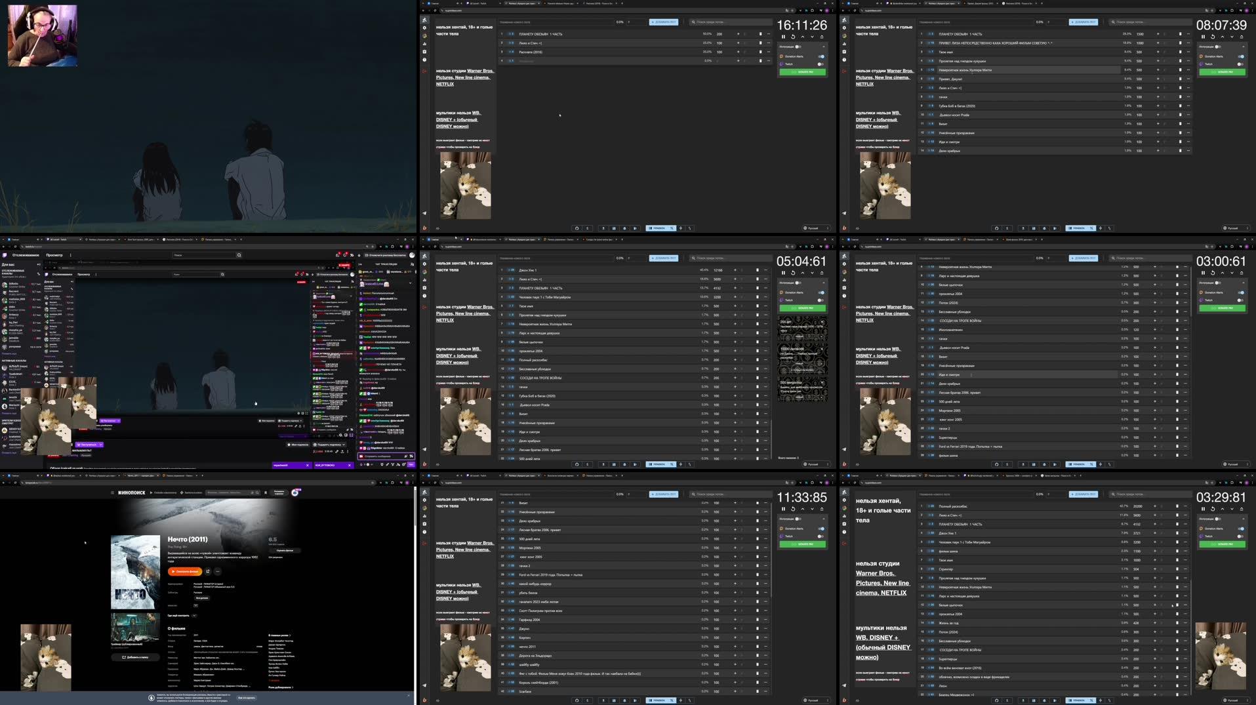Click the plus icon on the Лило и Стич row in the 16:11:26 panel
This screenshot has width=1256, height=705.
point(738,43)
